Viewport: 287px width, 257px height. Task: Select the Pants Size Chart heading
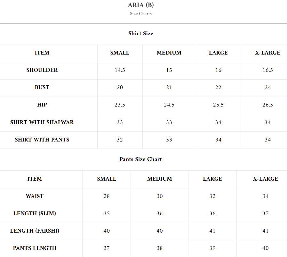click(141, 159)
